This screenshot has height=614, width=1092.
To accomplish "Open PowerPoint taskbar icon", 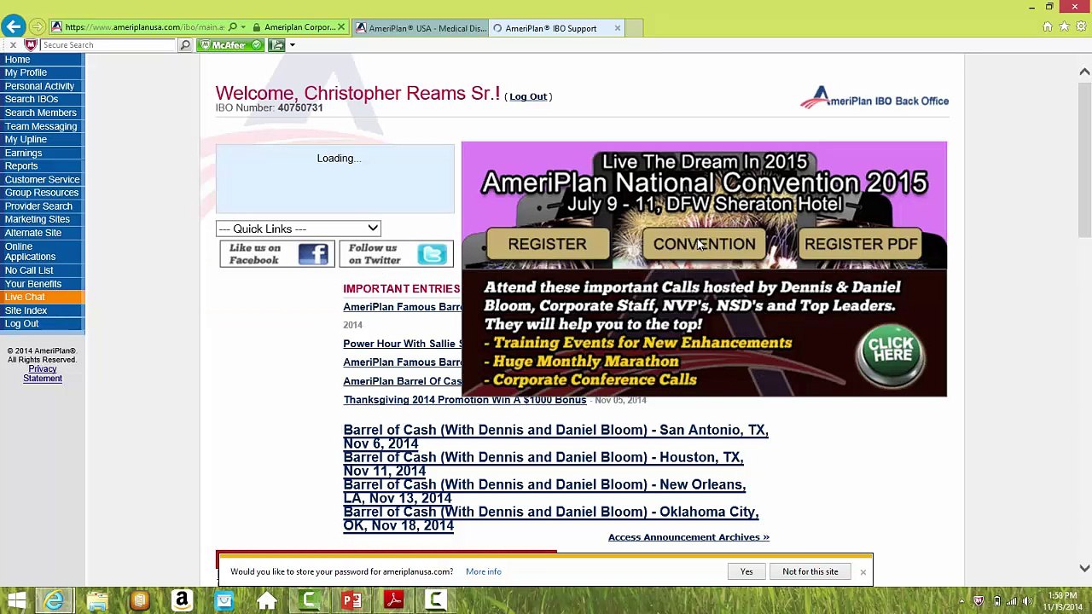I will tap(351, 601).
